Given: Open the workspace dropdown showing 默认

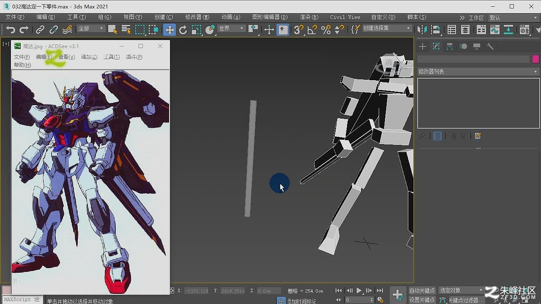Looking at the screenshot, I should [x=514, y=18].
